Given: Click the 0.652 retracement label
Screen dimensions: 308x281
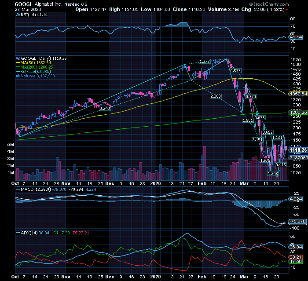Looking at the screenshot, I should (268, 132).
